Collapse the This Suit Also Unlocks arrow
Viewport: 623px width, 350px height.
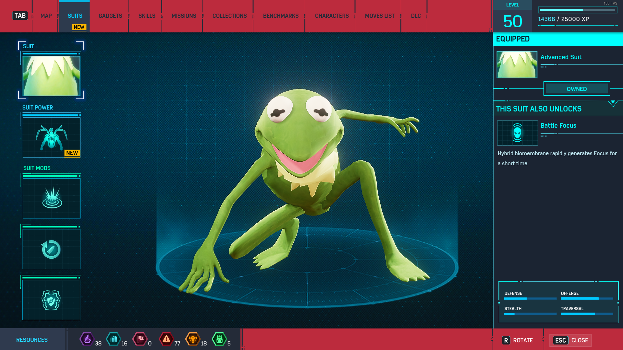tap(613, 103)
